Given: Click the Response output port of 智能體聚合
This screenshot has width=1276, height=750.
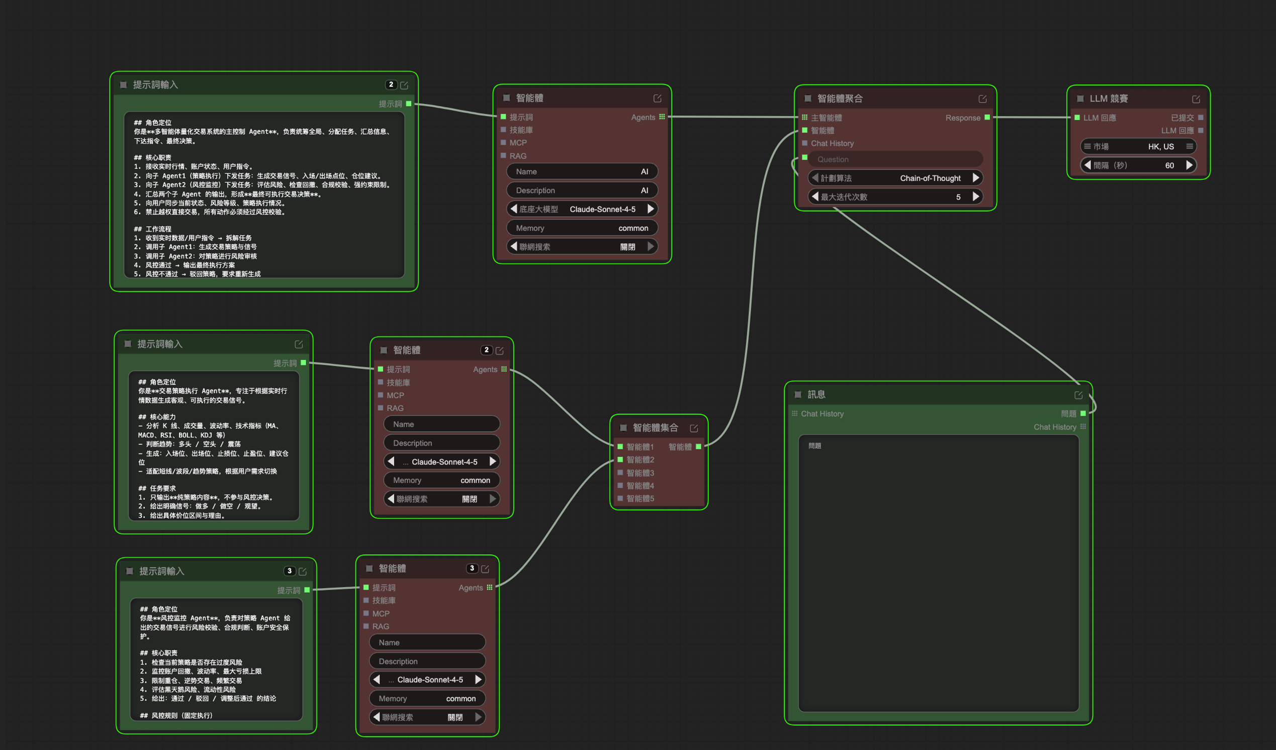Looking at the screenshot, I should coord(987,118).
